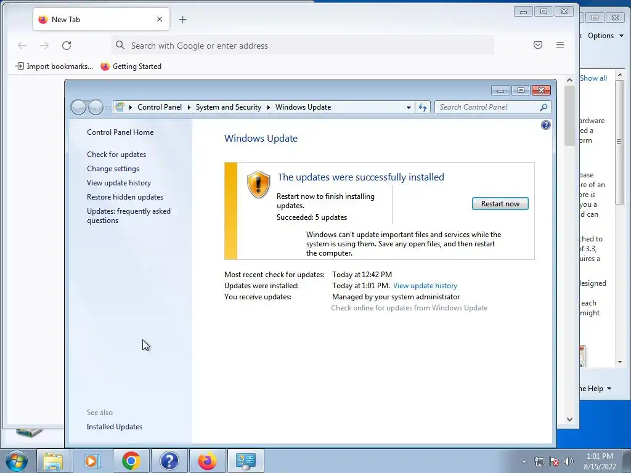Click 'Succeeded: 5 updates' text
Screen dimensions: 631x473
pyautogui.click(x=311, y=217)
